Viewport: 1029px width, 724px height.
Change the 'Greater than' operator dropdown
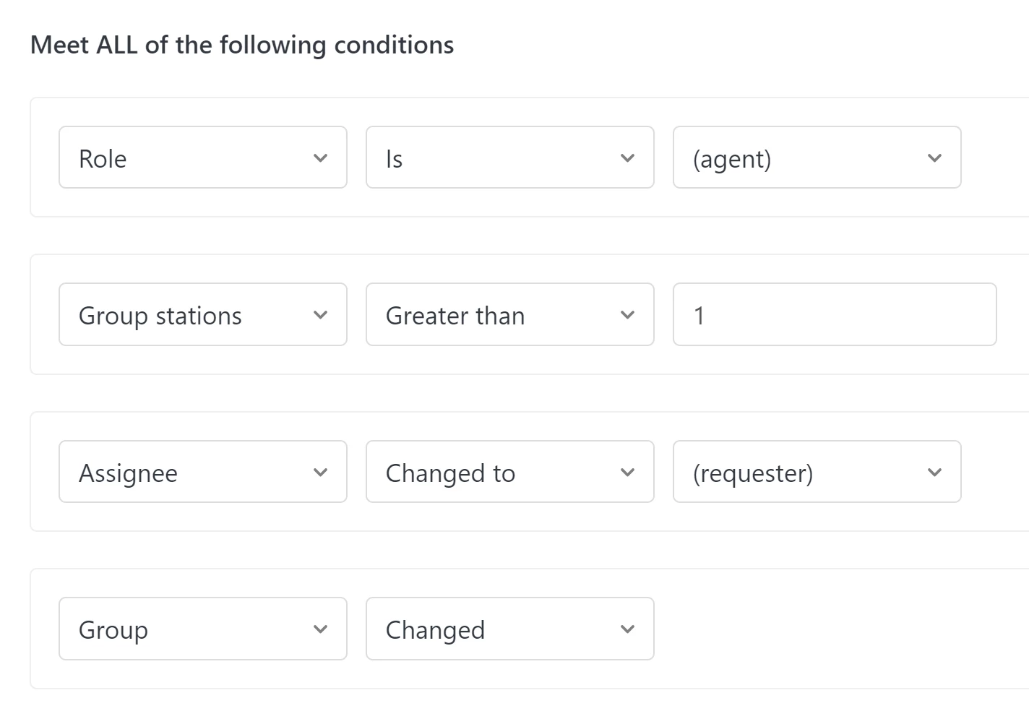pos(509,314)
